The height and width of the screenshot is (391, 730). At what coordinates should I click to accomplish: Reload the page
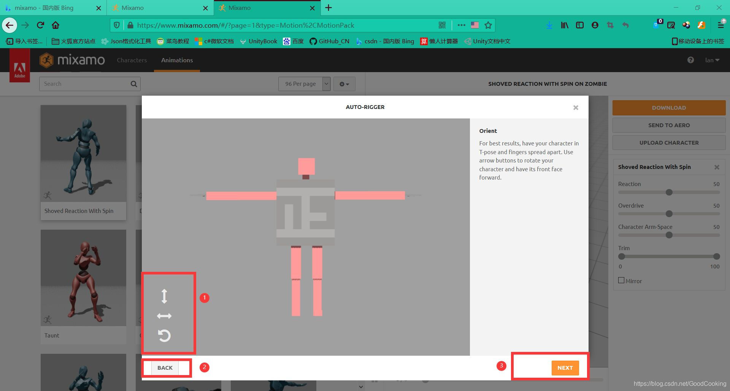point(40,25)
